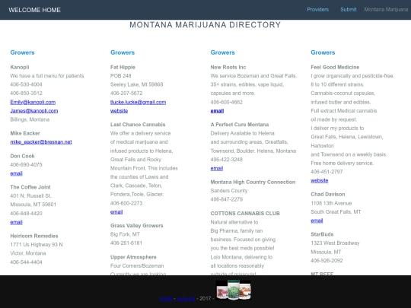Select the COTTONS CANNABIS CLUB heading
Viewport: 411px width, 308px height.
pyautogui.click(x=245, y=214)
